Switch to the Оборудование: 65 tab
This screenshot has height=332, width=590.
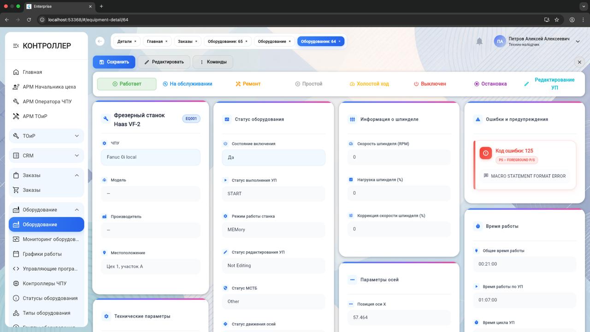tap(225, 41)
